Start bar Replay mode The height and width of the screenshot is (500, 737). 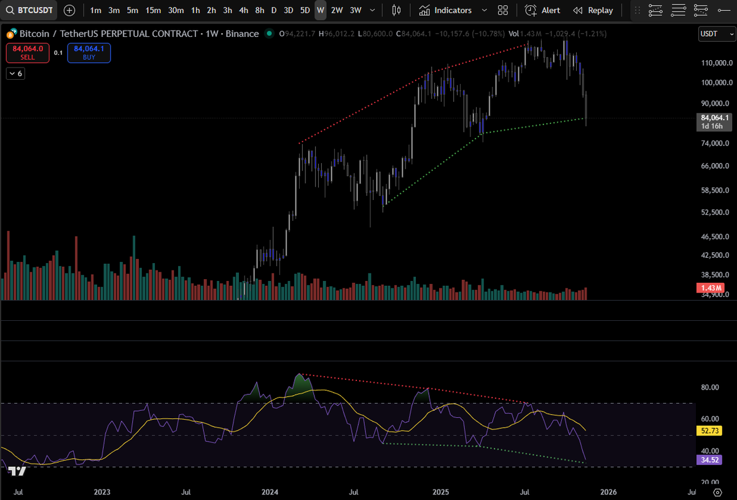593,10
